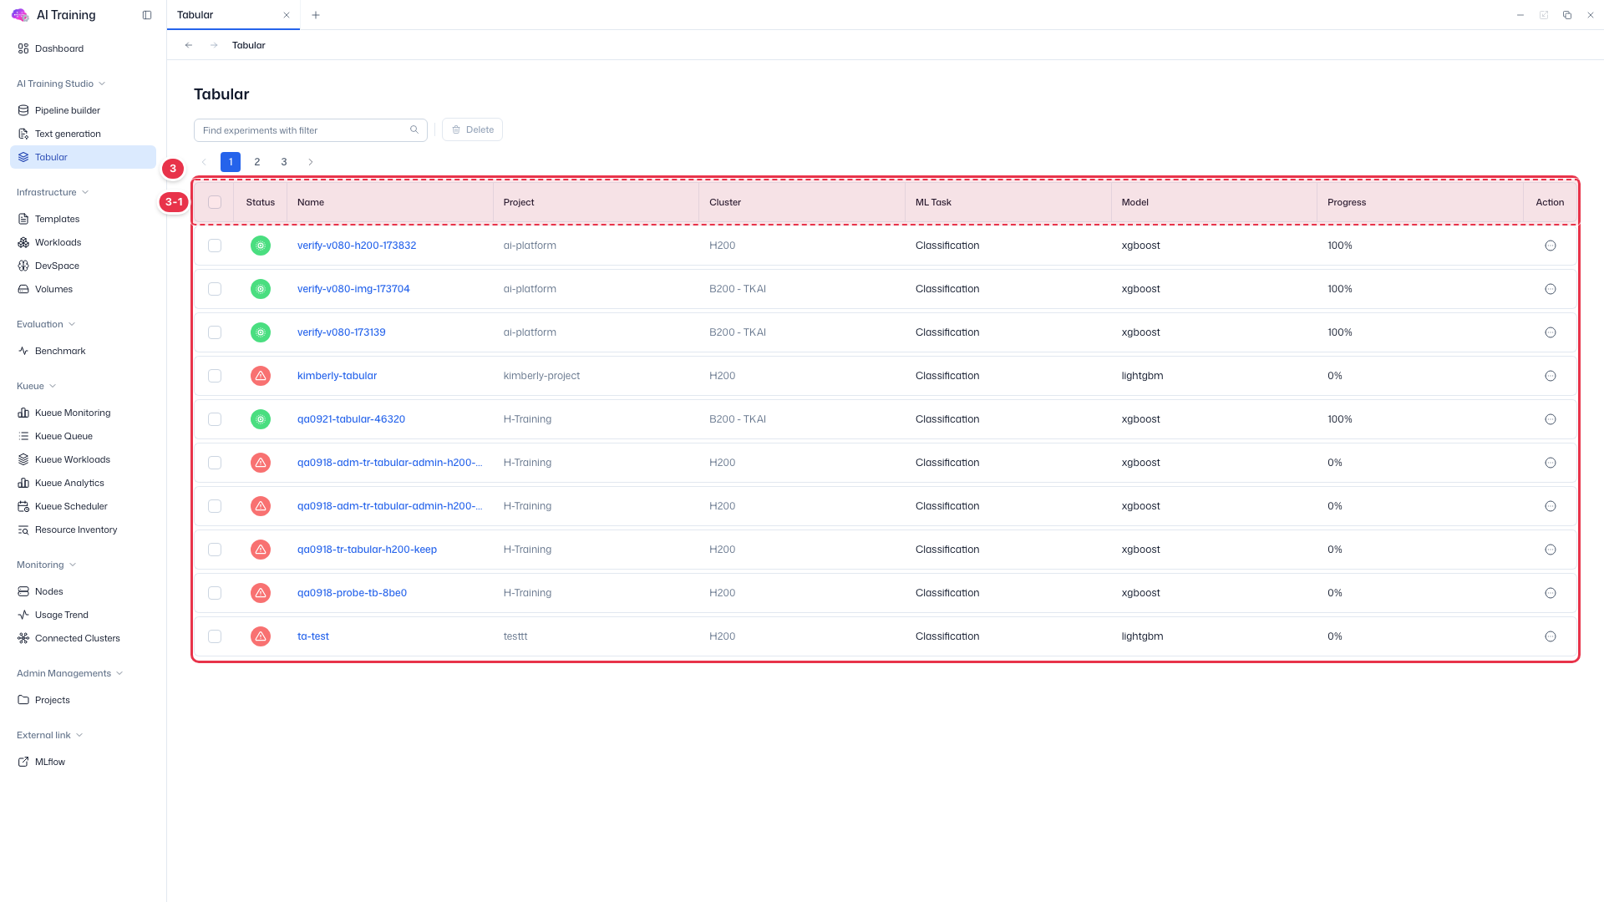This screenshot has height=902, width=1604.
Task: Open qa0918-tr-tabular-h200-keep experiment
Action: click(367, 550)
